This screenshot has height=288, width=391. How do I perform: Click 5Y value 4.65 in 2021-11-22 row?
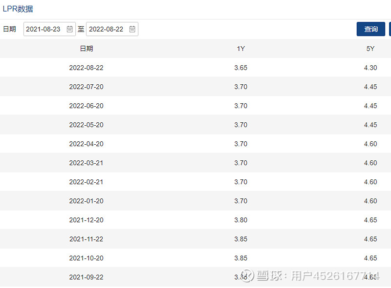370,239
